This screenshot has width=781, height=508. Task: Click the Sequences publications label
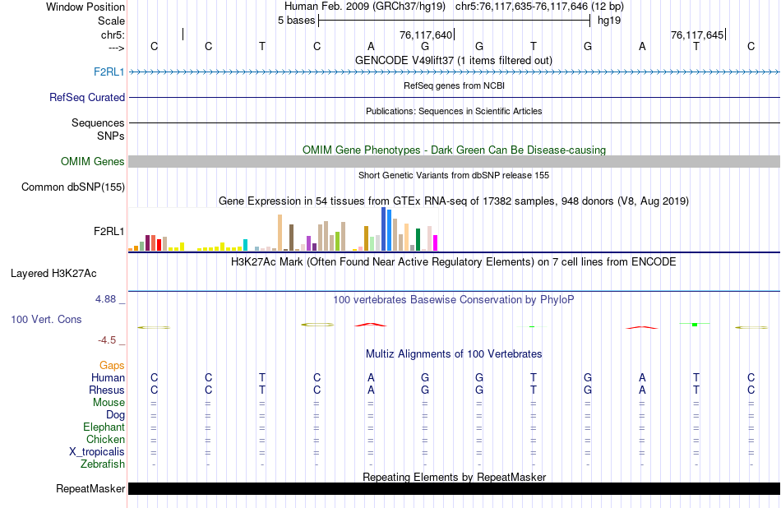pyautogui.click(x=98, y=122)
